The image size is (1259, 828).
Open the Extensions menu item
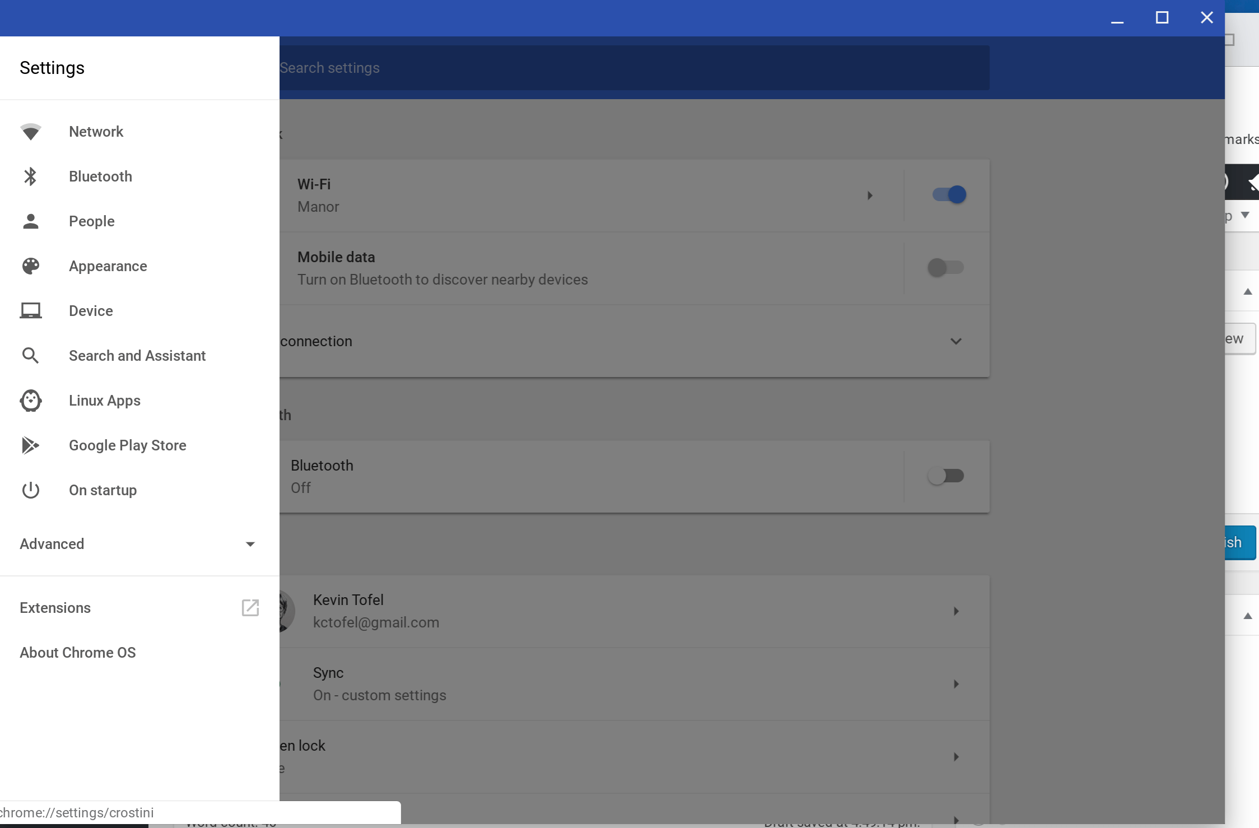(x=55, y=607)
